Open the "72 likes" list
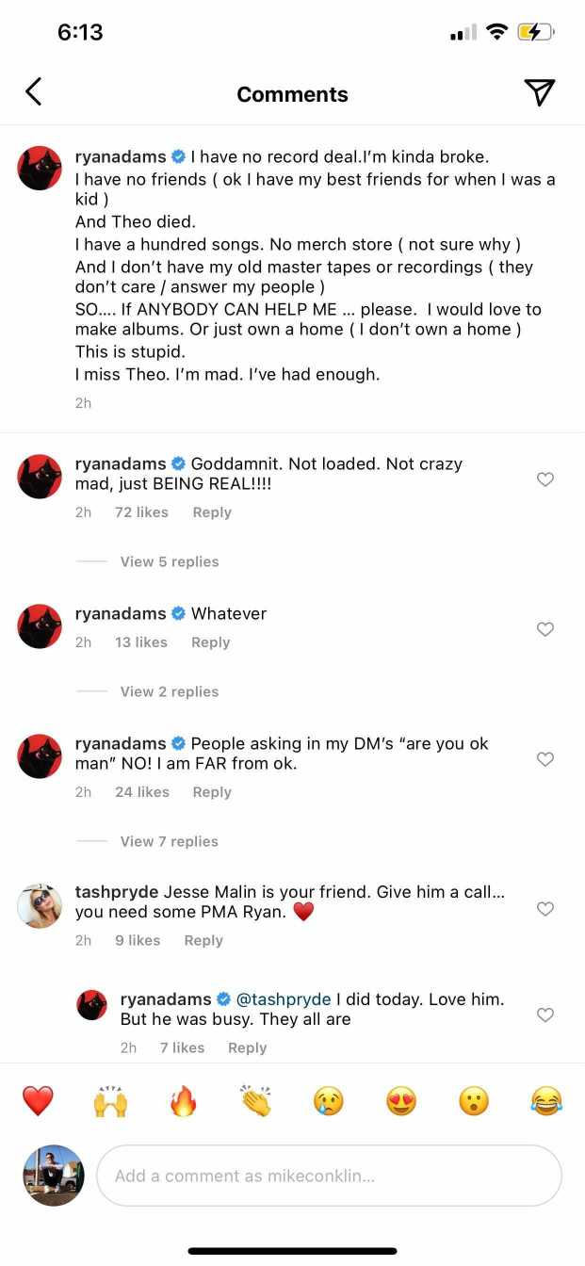Image resolution: width=585 pixels, height=1266 pixels. pos(141,512)
